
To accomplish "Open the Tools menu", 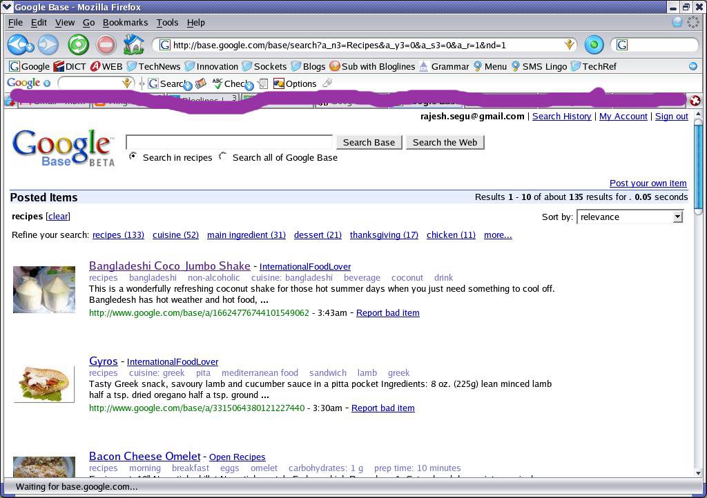I will 167,22.
